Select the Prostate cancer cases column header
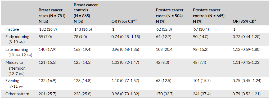Viewport: 270px width, 99px height. tap(170, 16)
